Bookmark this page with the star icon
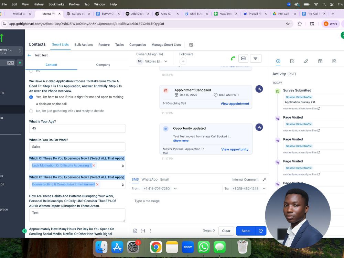 point(288,24)
